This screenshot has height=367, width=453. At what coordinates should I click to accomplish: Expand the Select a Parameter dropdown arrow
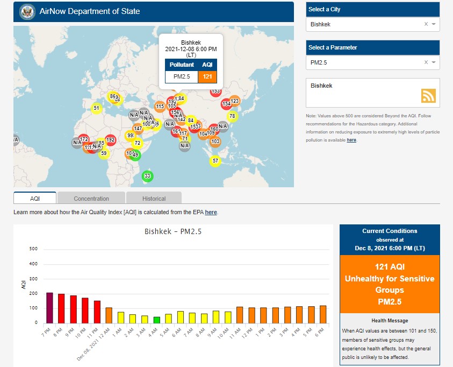(x=434, y=62)
